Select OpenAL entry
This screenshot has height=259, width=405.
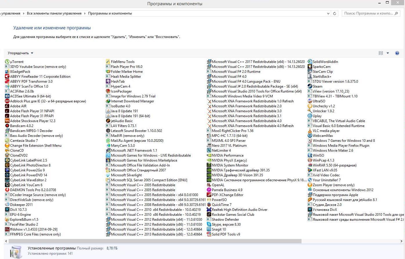tap(216, 185)
